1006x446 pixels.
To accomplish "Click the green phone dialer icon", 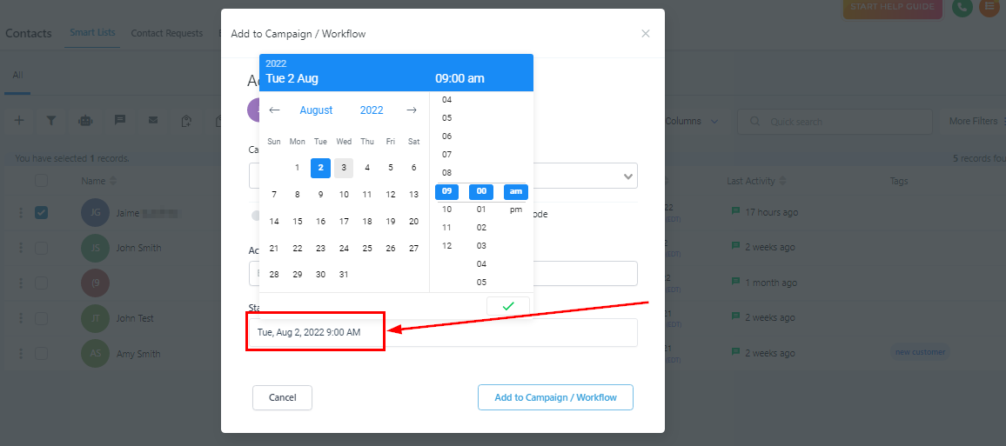I will click(962, 8).
